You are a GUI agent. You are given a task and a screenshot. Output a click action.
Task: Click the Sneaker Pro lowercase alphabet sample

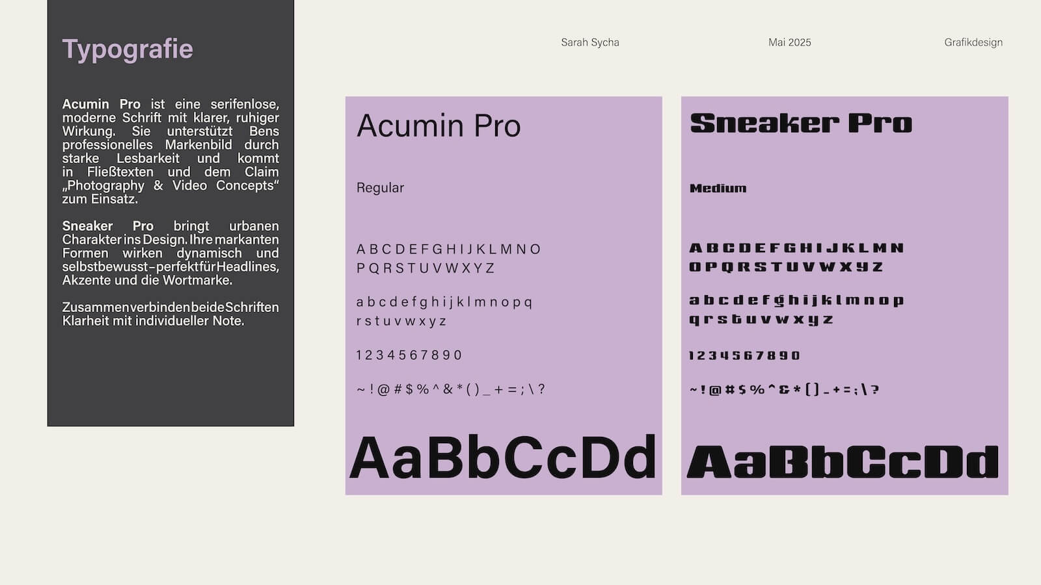(x=796, y=309)
